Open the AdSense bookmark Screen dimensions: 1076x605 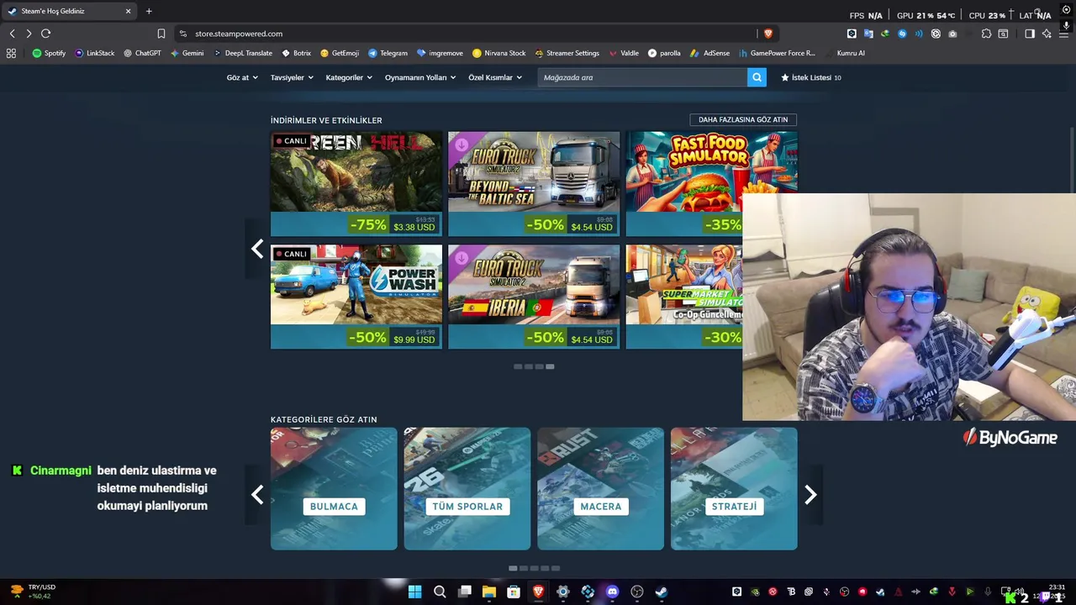[710, 53]
